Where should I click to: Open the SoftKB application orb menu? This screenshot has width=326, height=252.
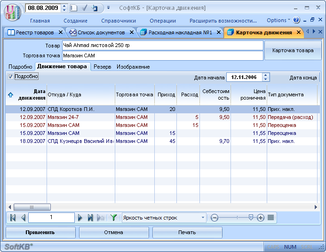pos(12,13)
